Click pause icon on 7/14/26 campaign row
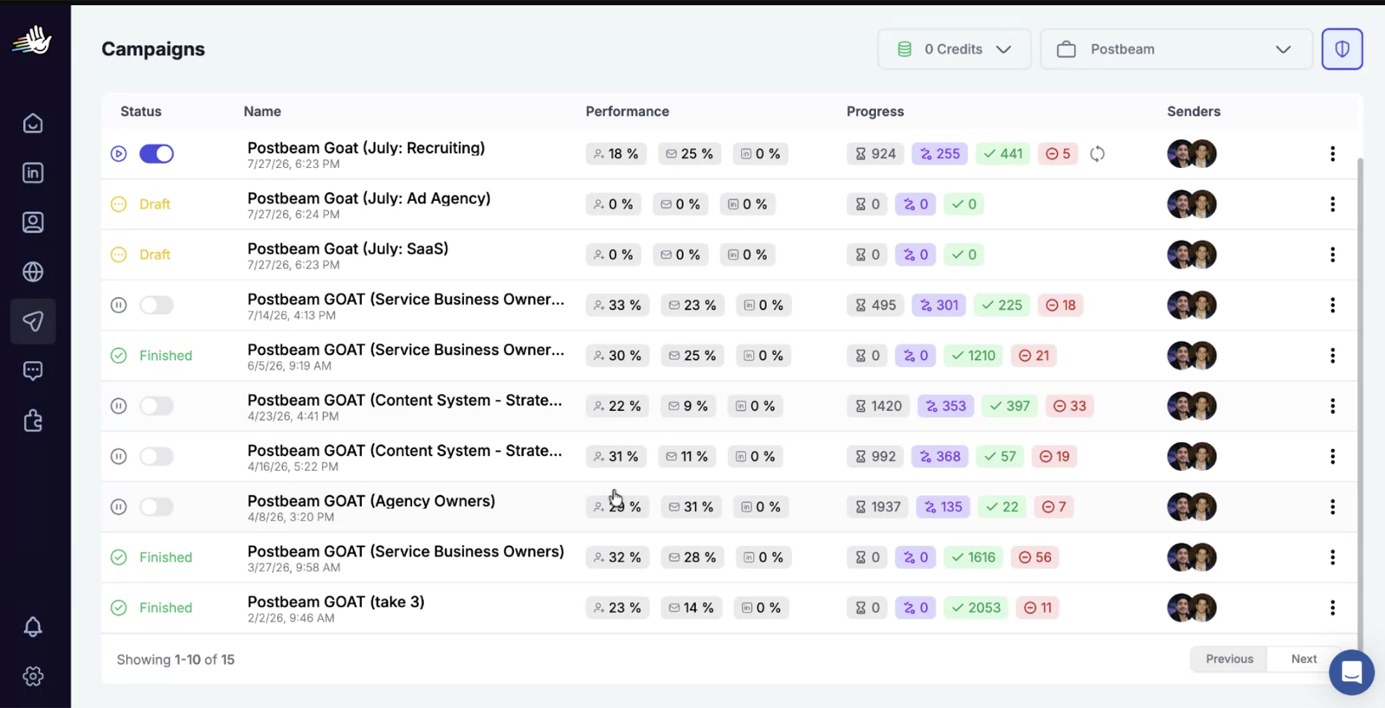 pos(119,306)
